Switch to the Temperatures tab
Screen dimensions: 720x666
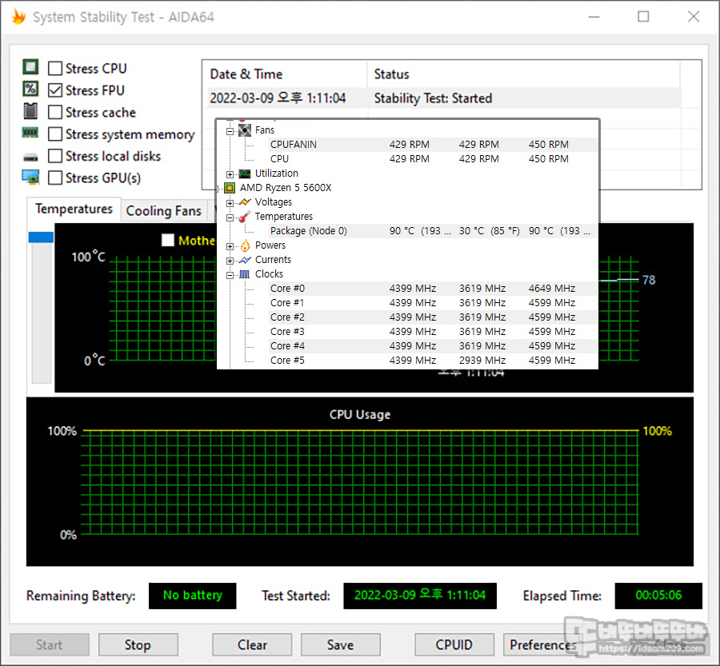pyautogui.click(x=74, y=209)
